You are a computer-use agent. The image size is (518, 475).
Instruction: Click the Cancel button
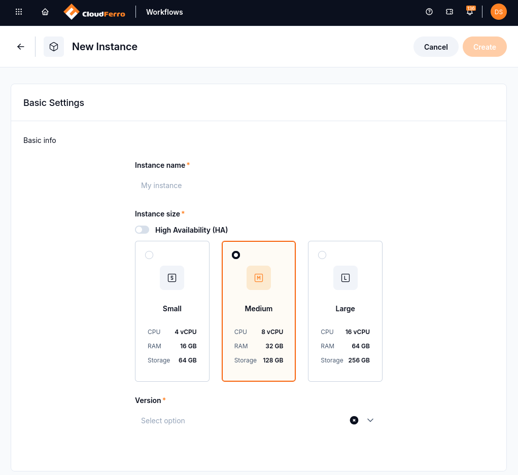click(436, 47)
